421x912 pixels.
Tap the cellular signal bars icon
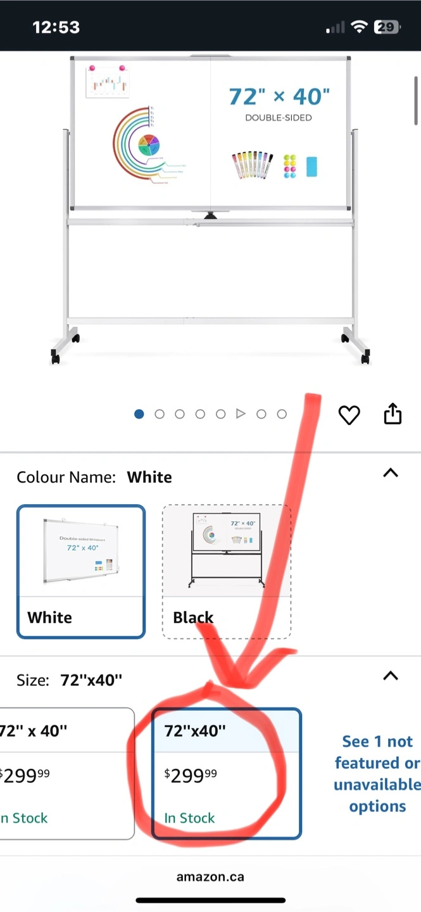click(x=336, y=27)
